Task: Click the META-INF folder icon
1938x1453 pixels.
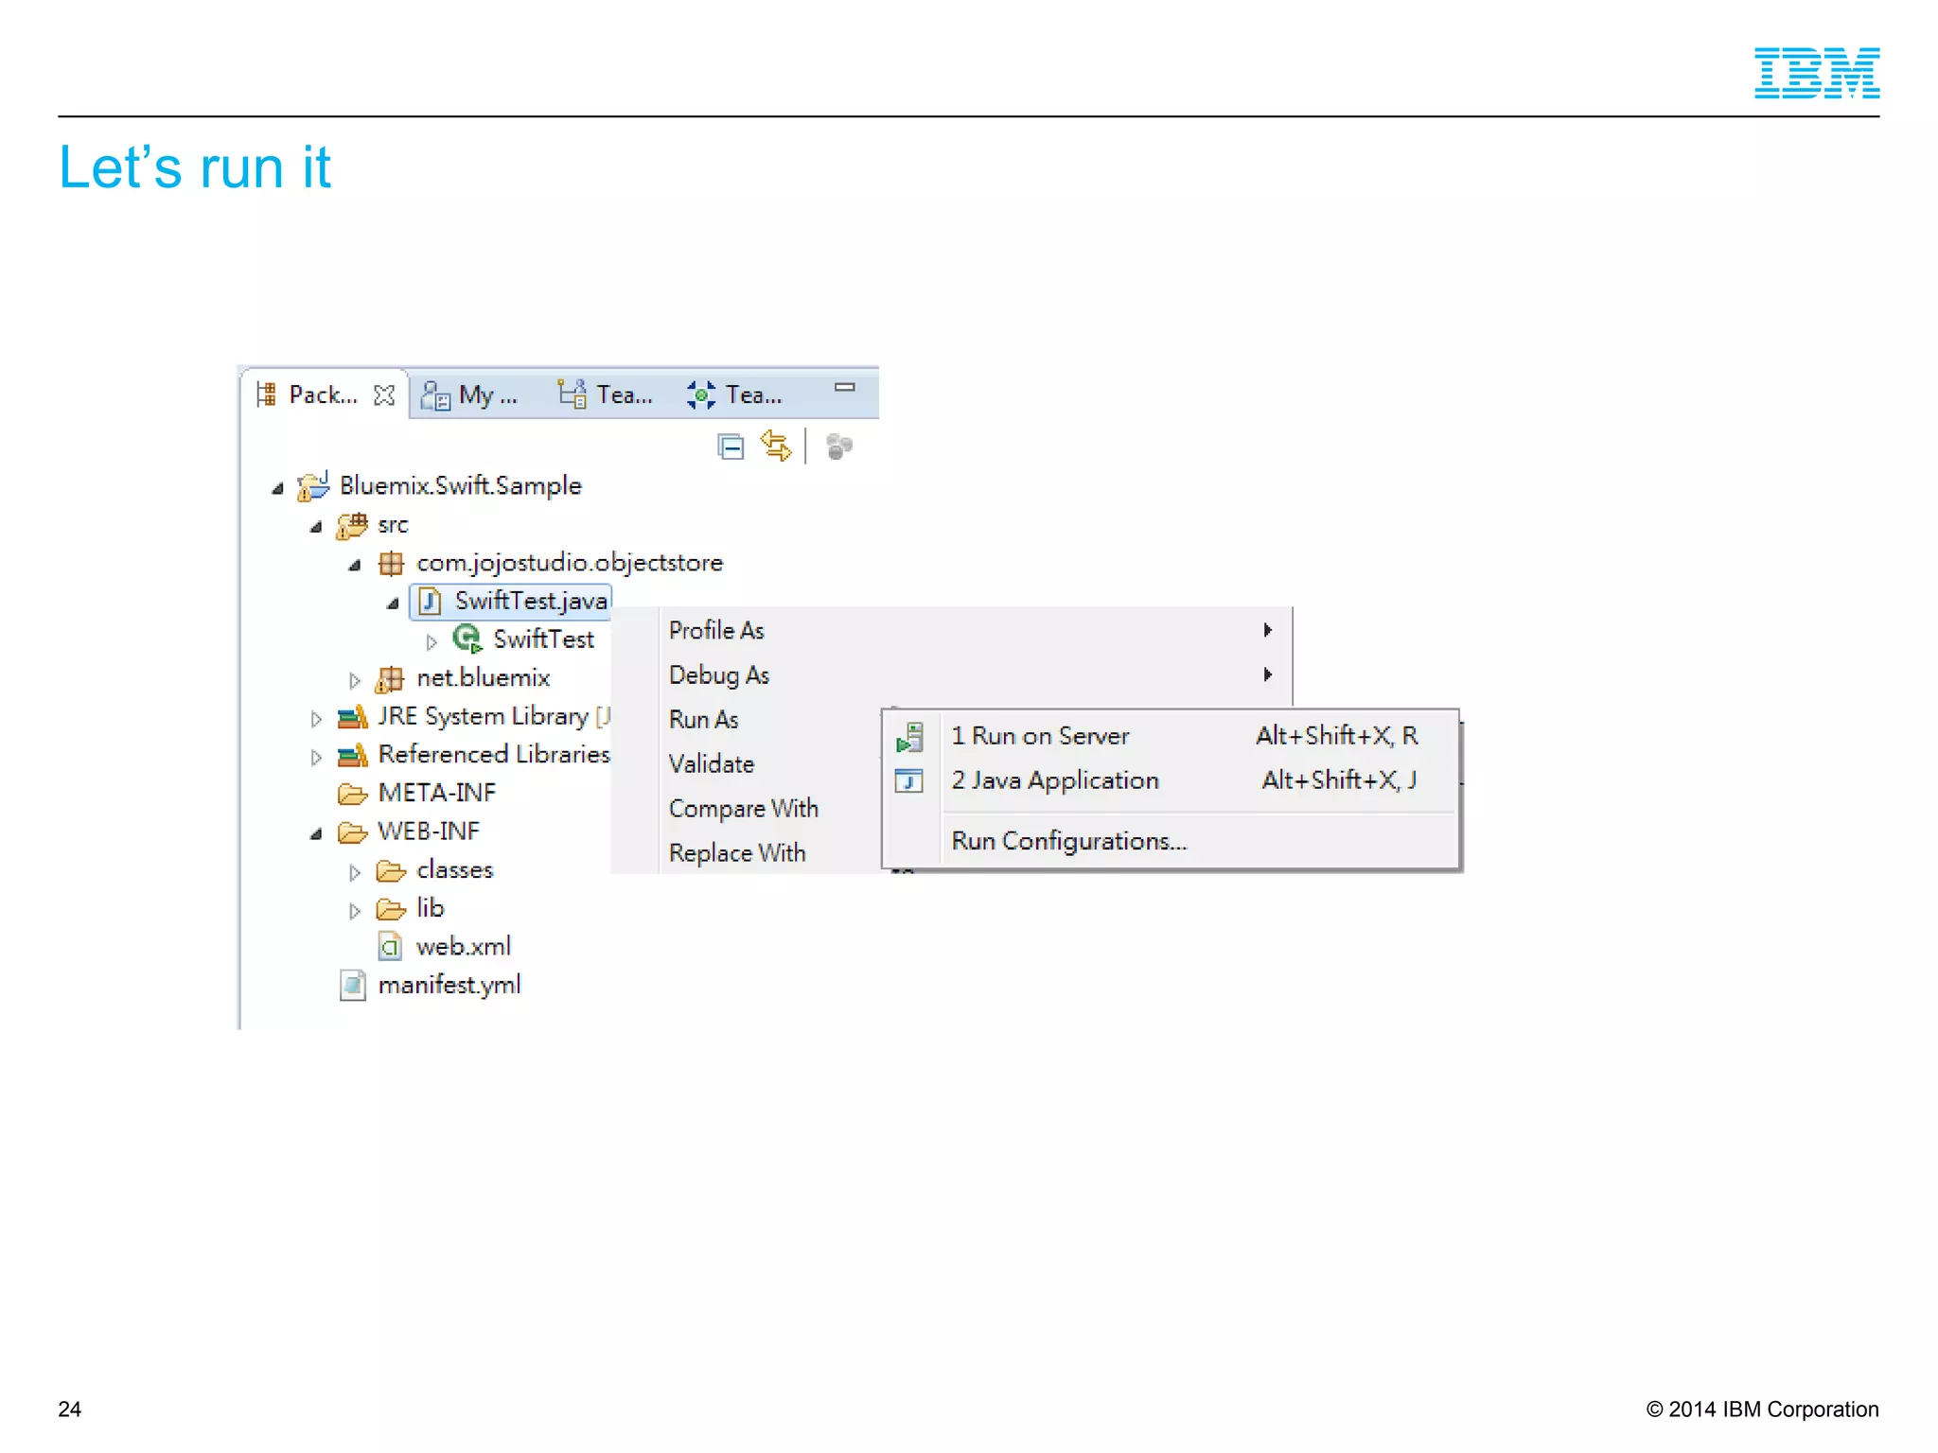Action: click(352, 794)
